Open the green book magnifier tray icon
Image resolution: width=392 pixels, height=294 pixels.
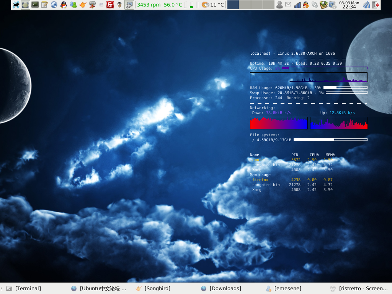coord(323,5)
